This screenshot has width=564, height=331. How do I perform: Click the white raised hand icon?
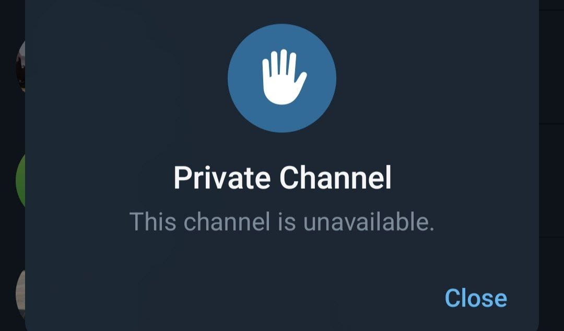(284, 77)
